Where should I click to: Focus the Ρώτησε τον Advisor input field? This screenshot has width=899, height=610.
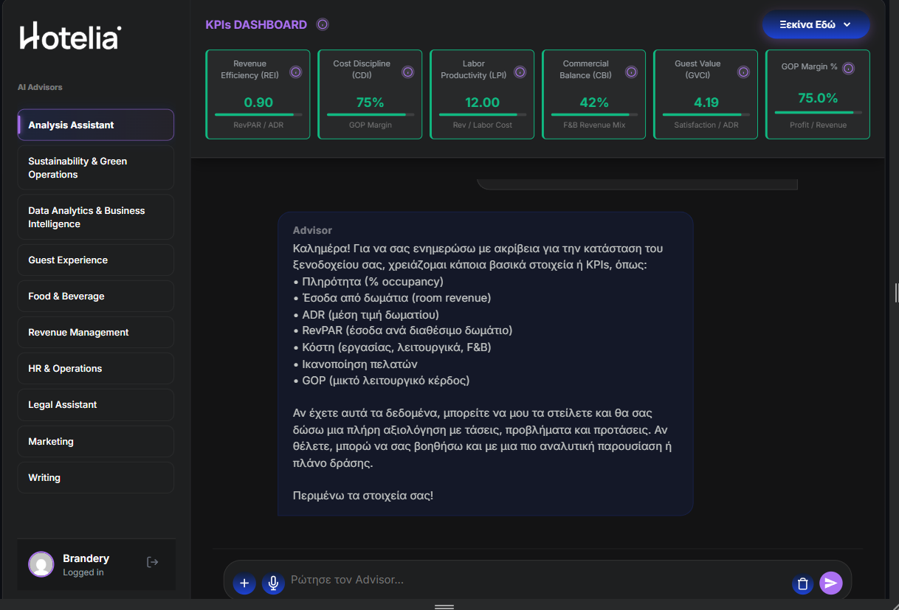[x=531, y=580]
